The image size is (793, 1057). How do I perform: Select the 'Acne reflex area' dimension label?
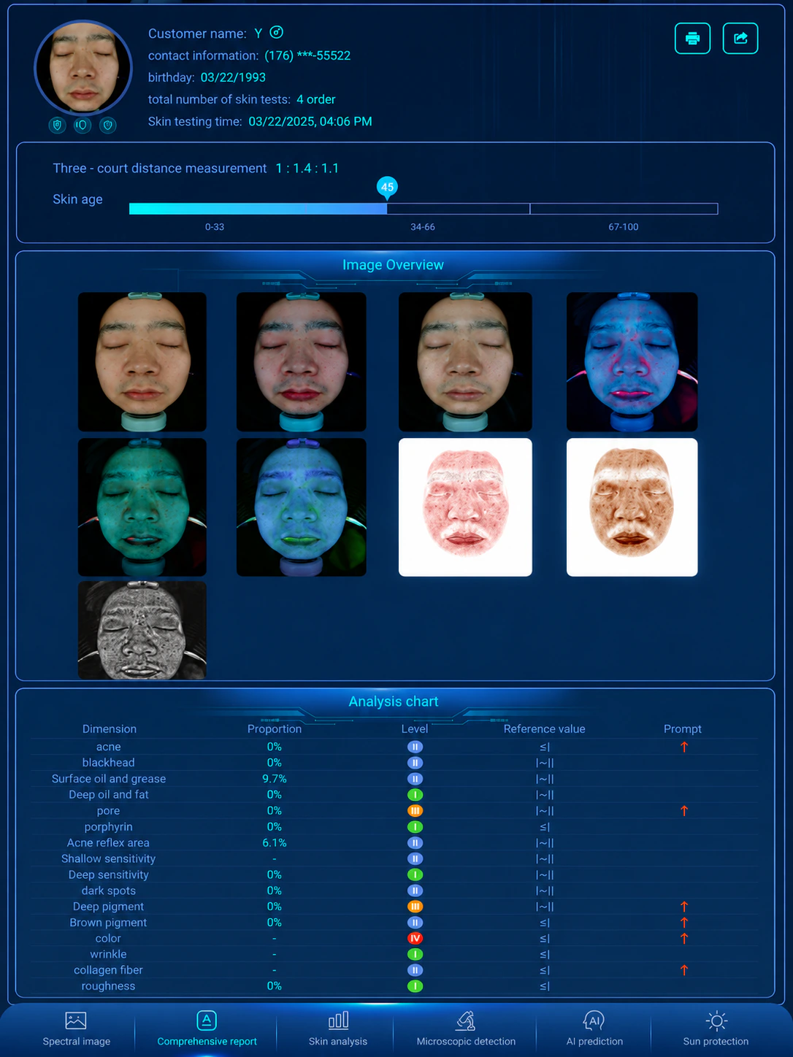coord(108,842)
